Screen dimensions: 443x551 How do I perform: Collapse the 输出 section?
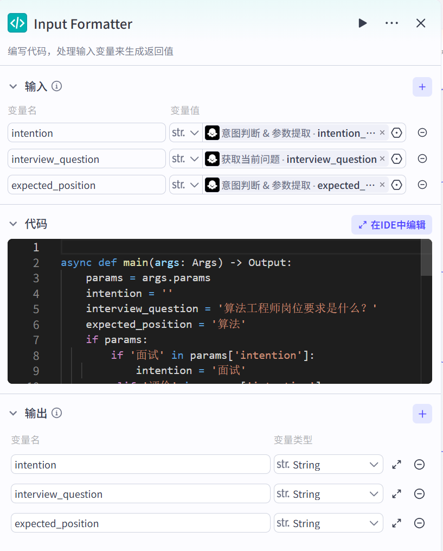coord(14,414)
